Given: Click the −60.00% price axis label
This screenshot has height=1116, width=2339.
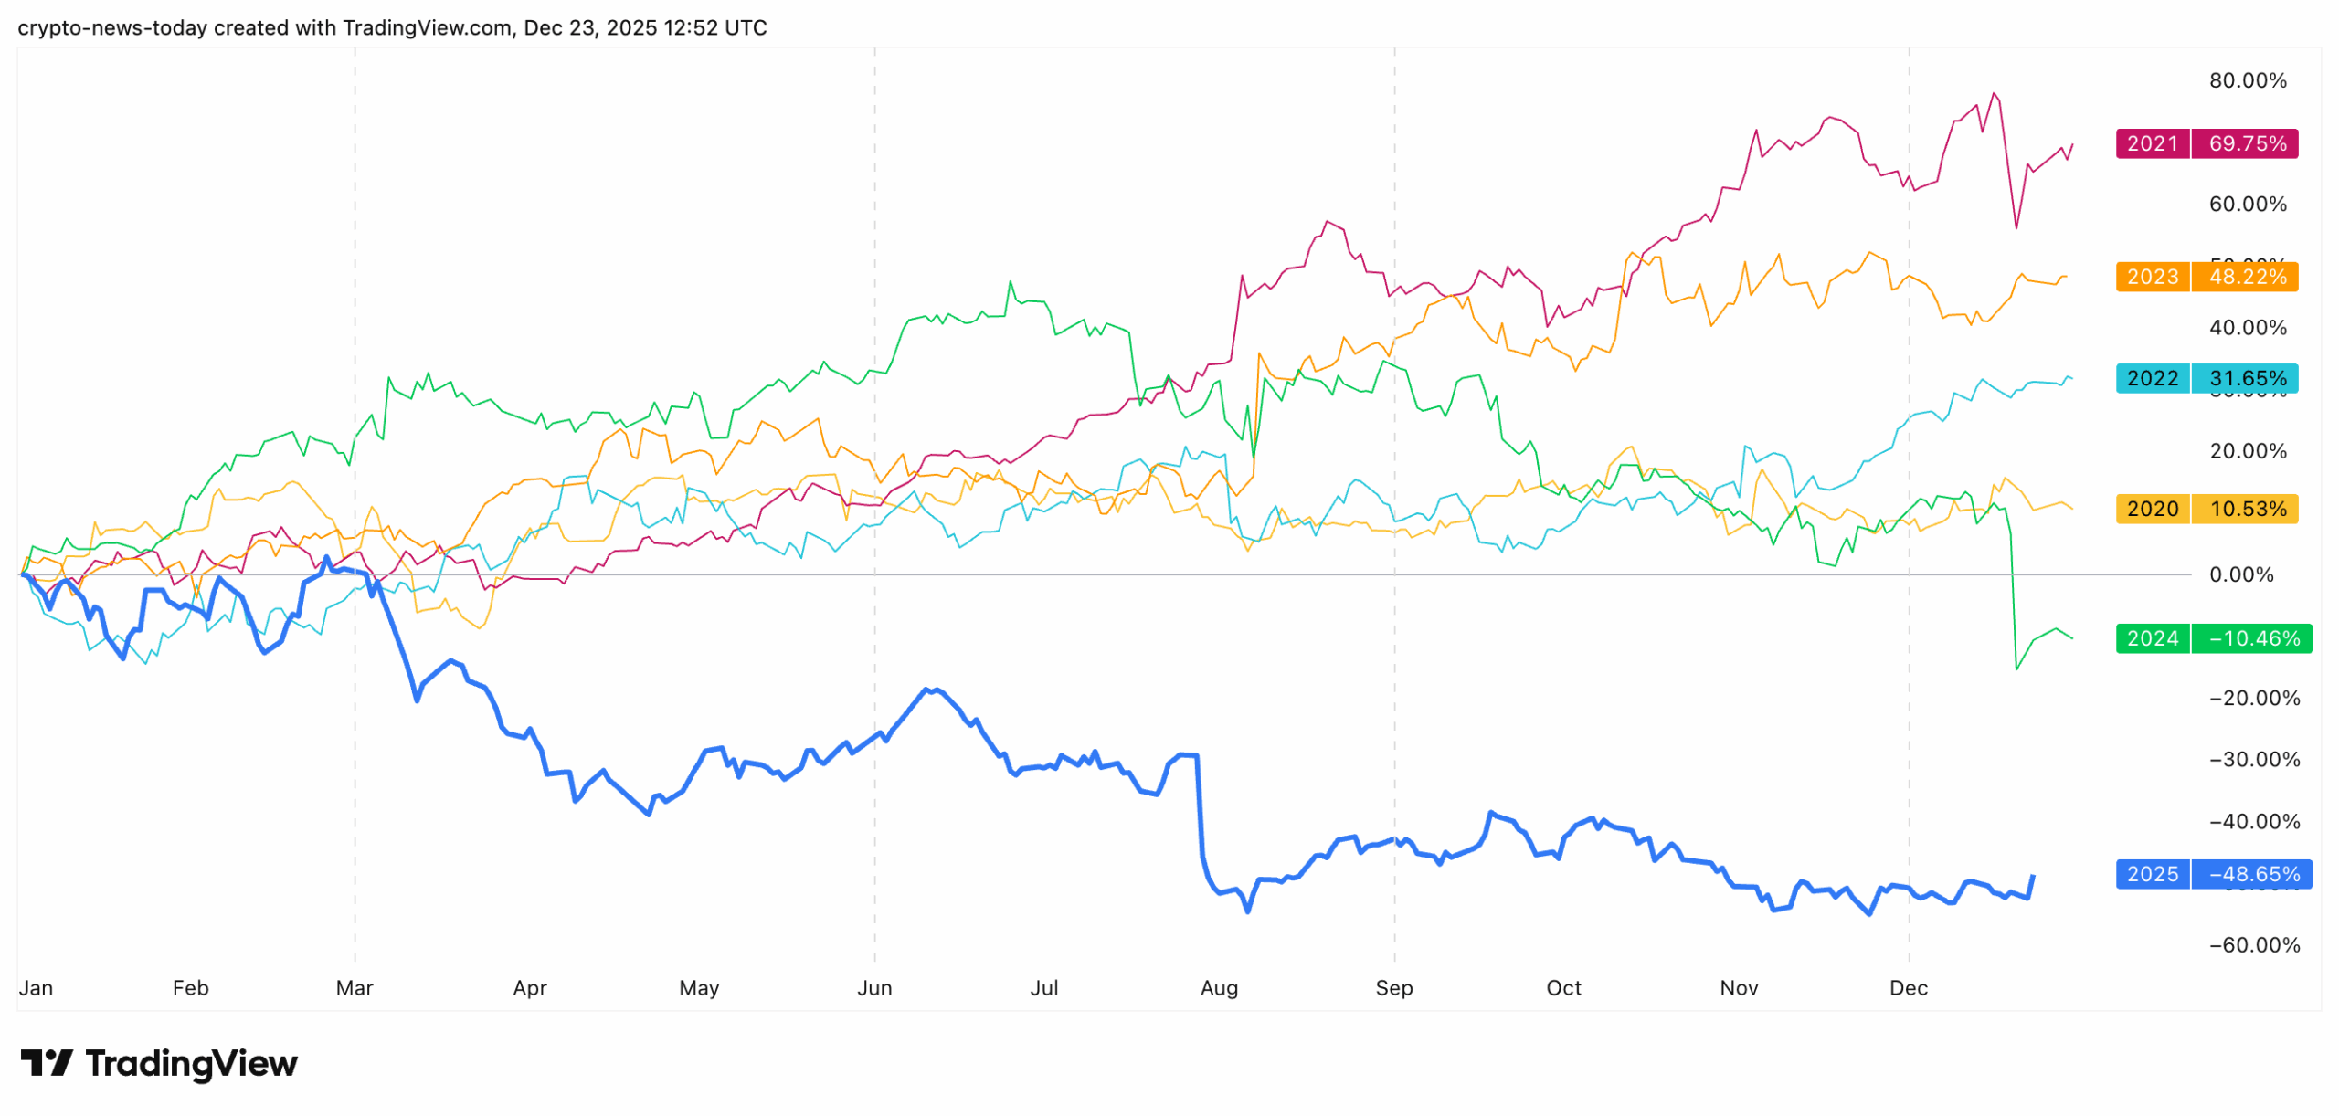Looking at the screenshot, I should coord(2253,944).
